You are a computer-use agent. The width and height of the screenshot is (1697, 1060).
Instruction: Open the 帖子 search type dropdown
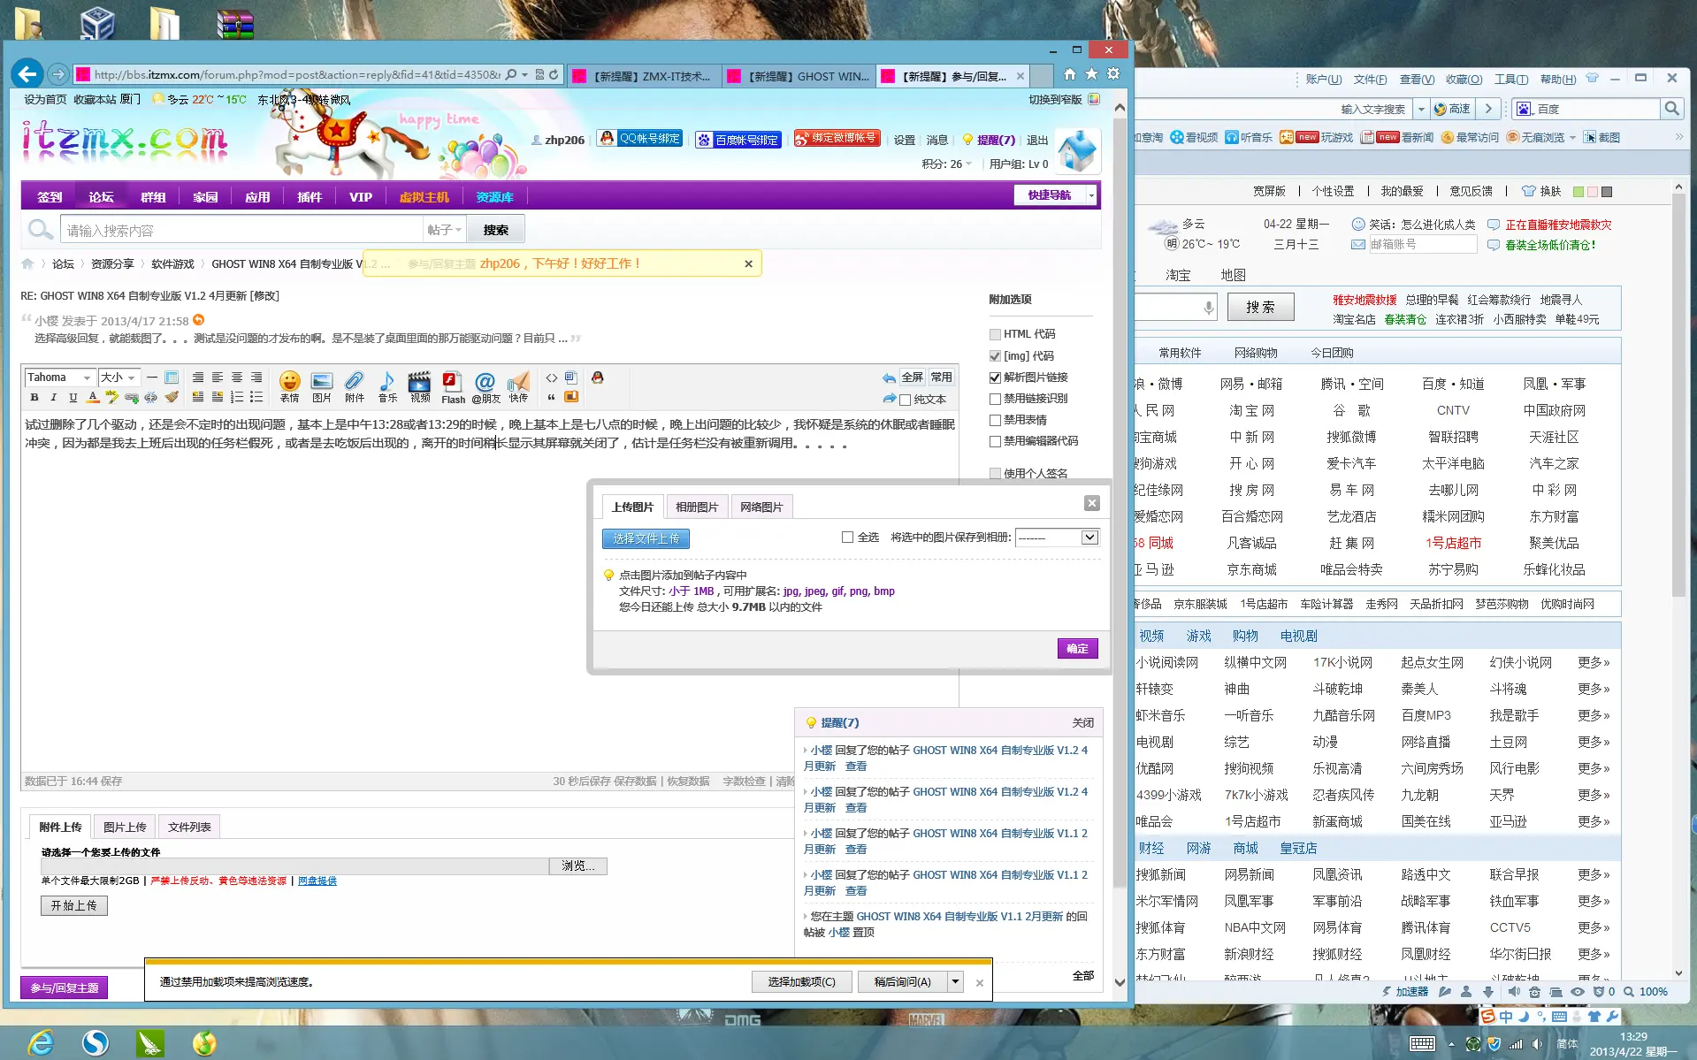[x=444, y=230]
